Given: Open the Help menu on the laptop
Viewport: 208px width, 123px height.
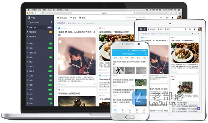Looking at the screenshot, I should [x=67, y=10].
